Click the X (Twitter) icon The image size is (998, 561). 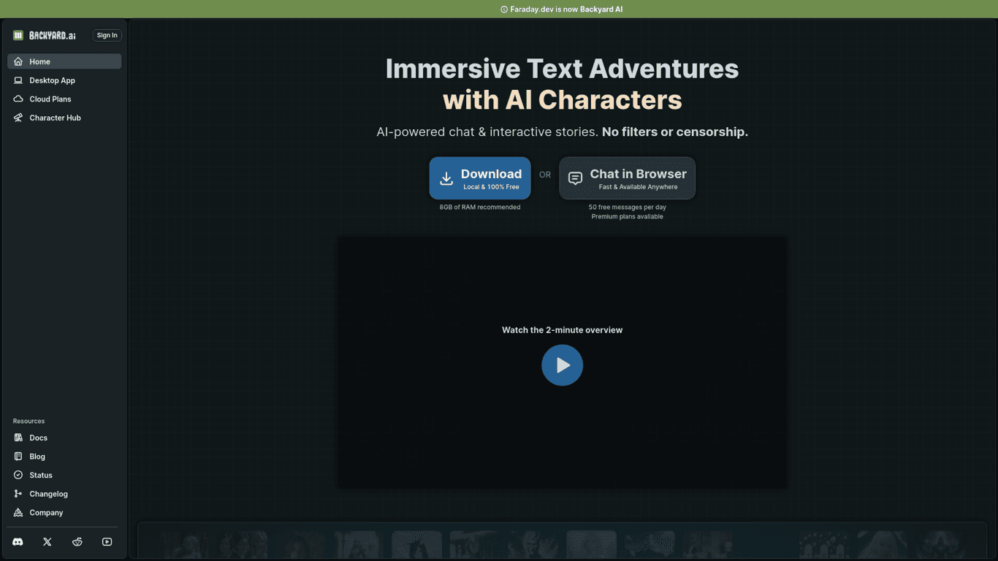[47, 542]
